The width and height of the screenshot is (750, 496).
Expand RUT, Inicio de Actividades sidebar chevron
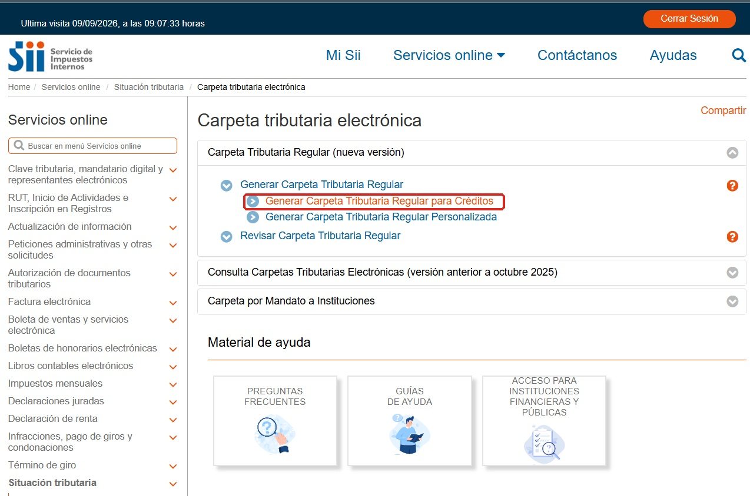173,199
